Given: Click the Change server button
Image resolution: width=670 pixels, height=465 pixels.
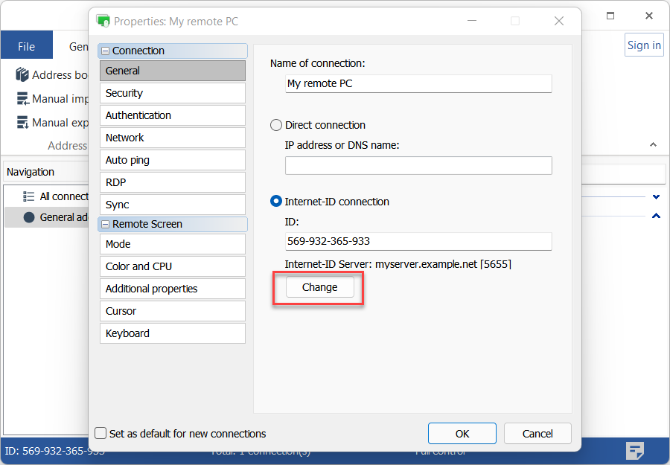Looking at the screenshot, I should pos(319,287).
